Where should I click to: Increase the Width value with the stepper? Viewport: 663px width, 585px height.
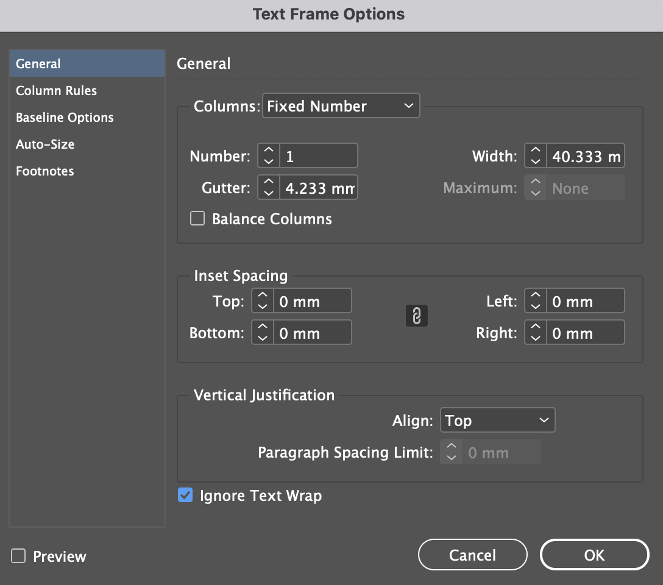click(535, 151)
